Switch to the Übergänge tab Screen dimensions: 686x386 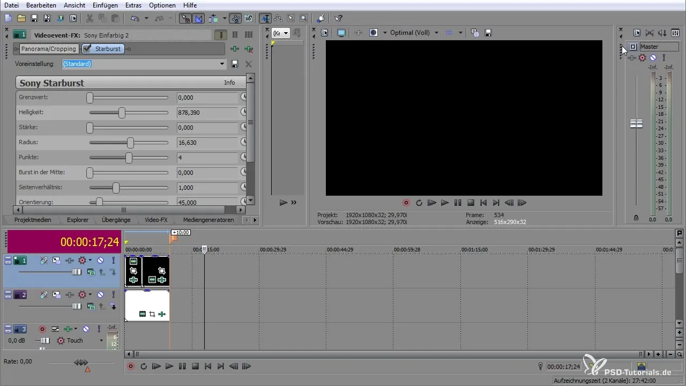point(117,220)
